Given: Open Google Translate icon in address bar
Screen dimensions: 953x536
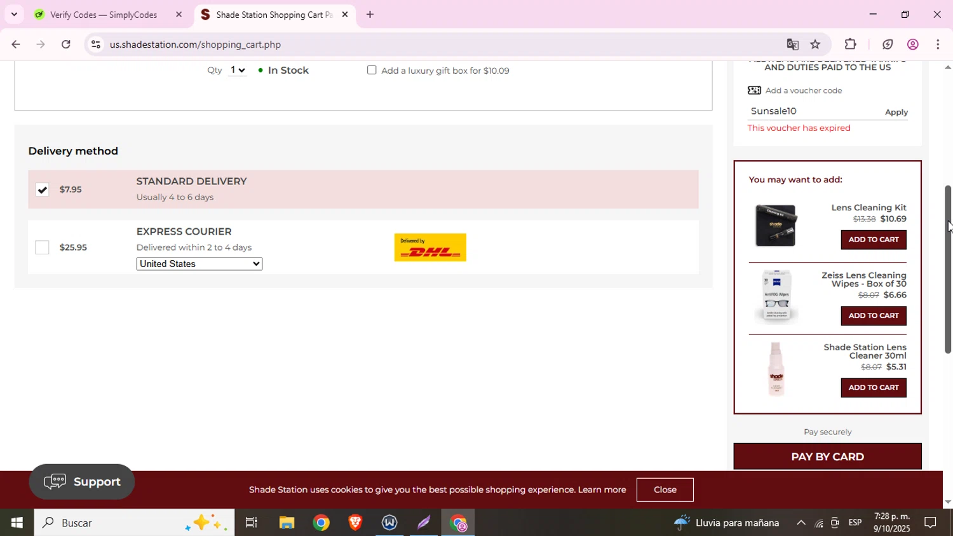Looking at the screenshot, I should pos(792,45).
